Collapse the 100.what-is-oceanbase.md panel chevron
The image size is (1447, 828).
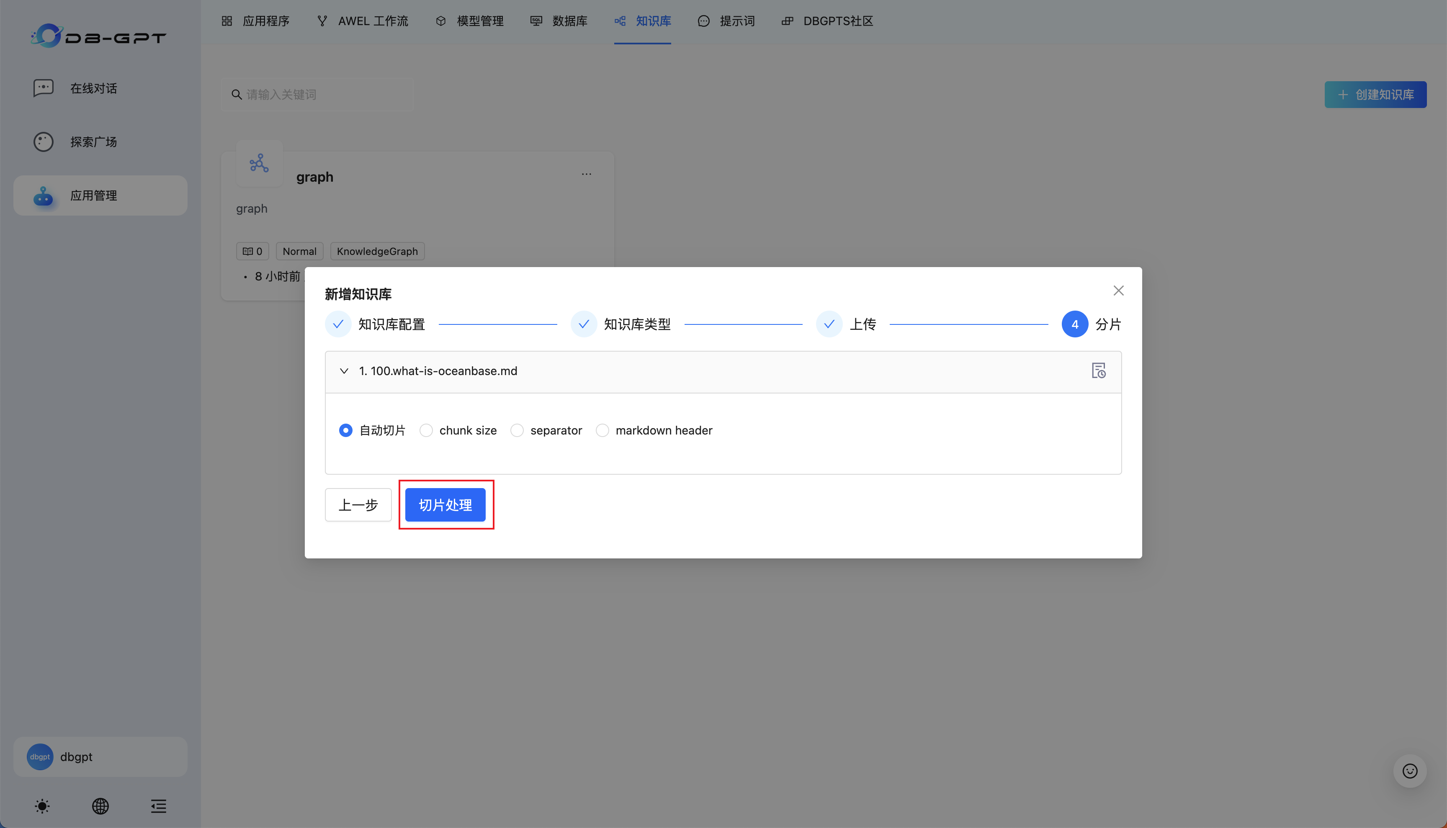tap(344, 371)
